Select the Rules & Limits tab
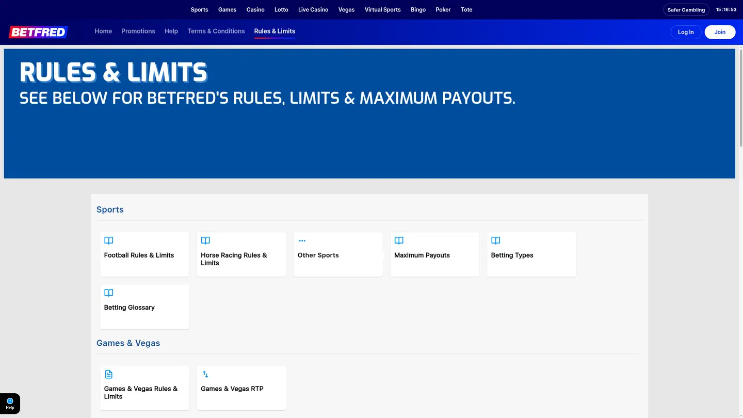Viewport: 743px width, 418px height. 274,31
